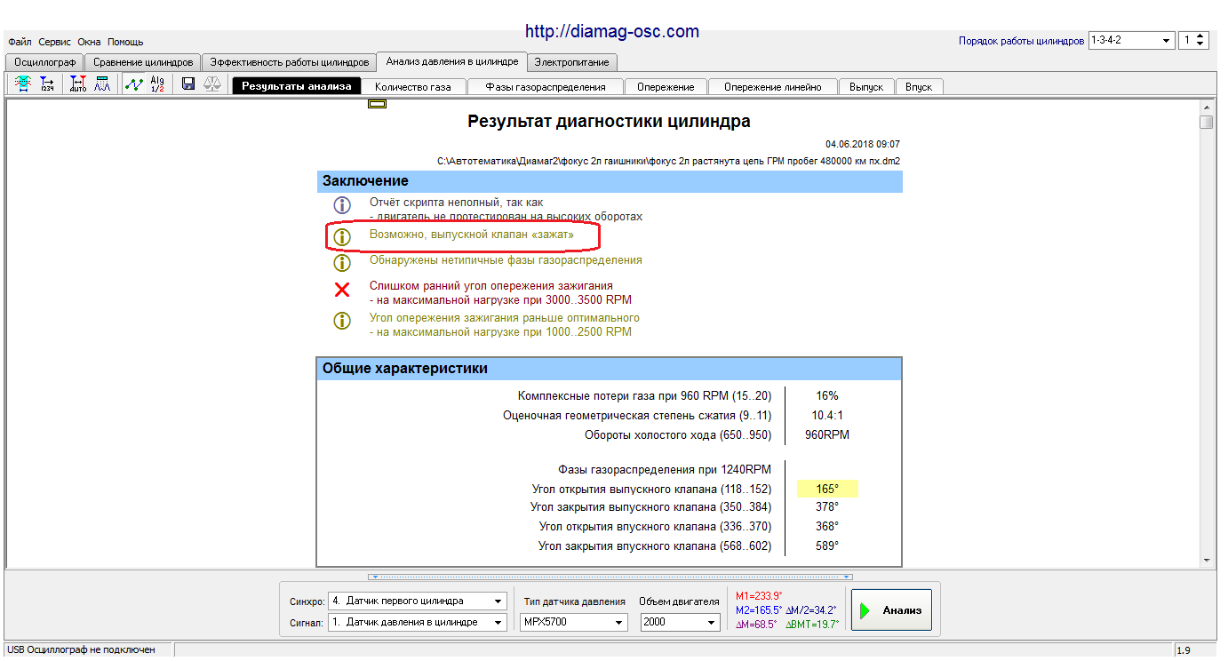Click status text USB Осциллограф не подключен
This screenshot has height=661, width=1228.
pos(82,650)
